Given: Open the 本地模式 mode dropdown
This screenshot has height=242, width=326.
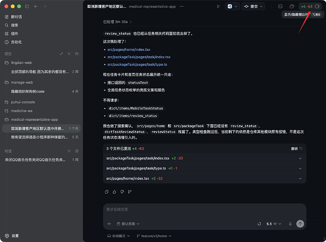Looking at the screenshot, I should click(x=119, y=236).
